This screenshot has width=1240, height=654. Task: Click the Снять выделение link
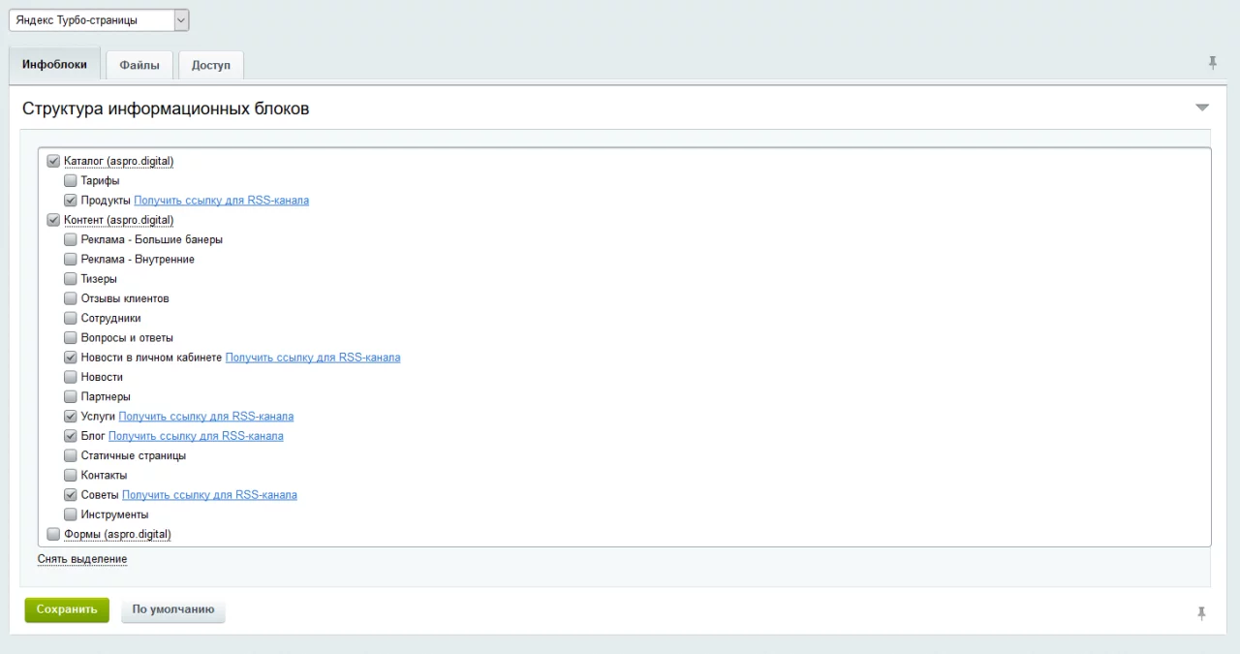tap(82, 559)
